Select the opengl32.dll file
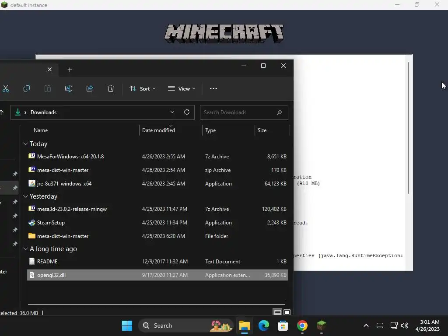The width and height of the screenshot is (448, 336). click(157, 275)
